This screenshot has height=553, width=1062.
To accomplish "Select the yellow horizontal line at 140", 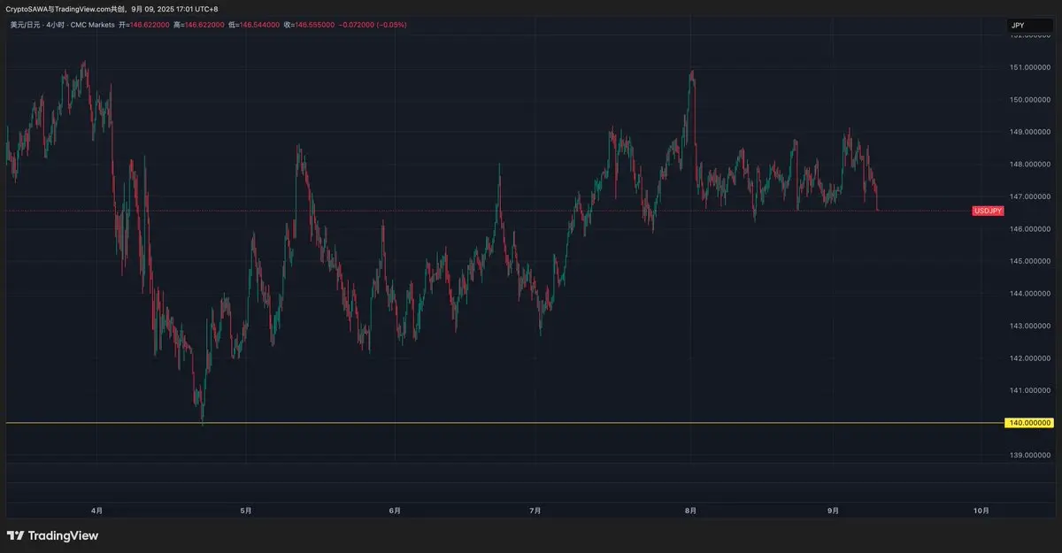I will coord(504,423).
